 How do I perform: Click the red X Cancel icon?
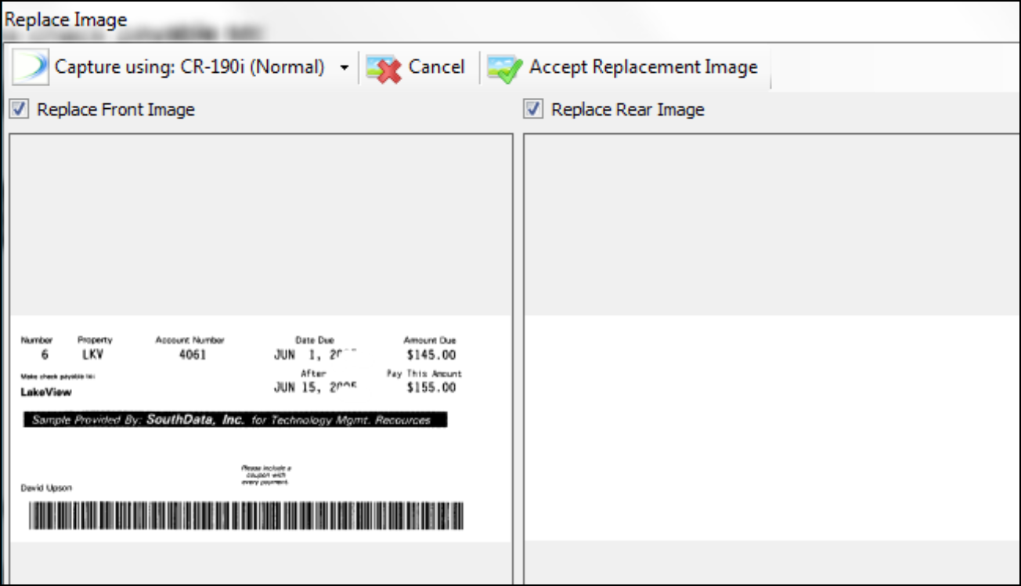click(384, 68)
